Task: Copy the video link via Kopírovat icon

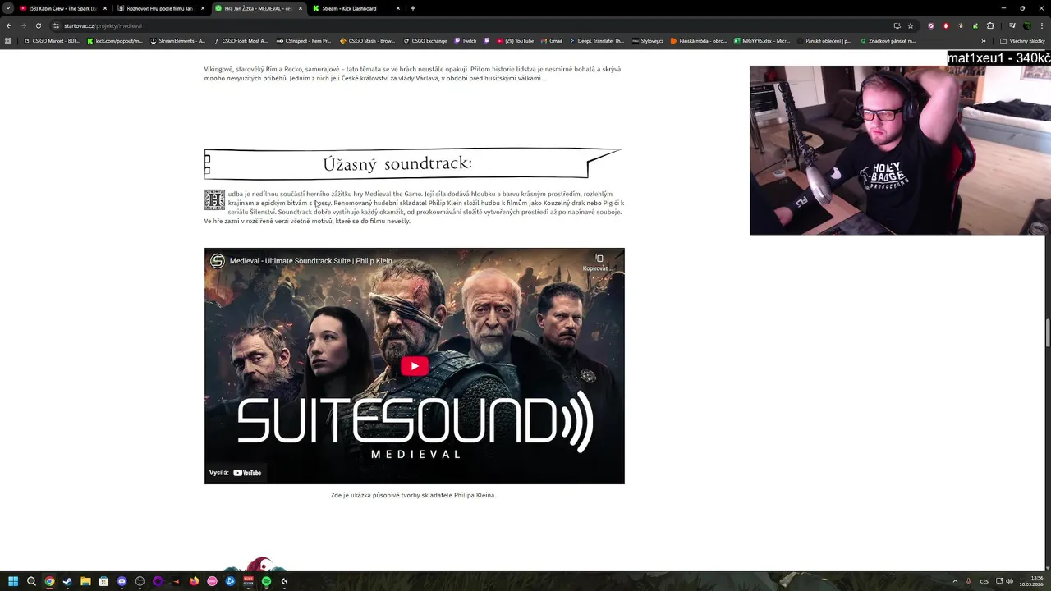Action: click(599, 262)
